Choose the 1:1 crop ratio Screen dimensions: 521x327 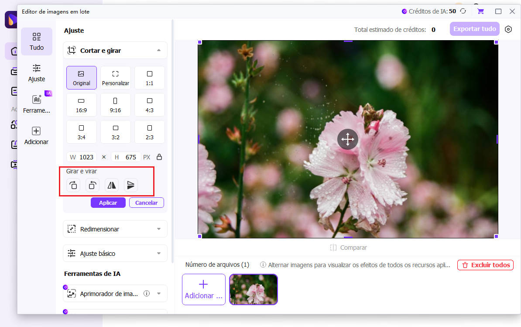[149, 78]
